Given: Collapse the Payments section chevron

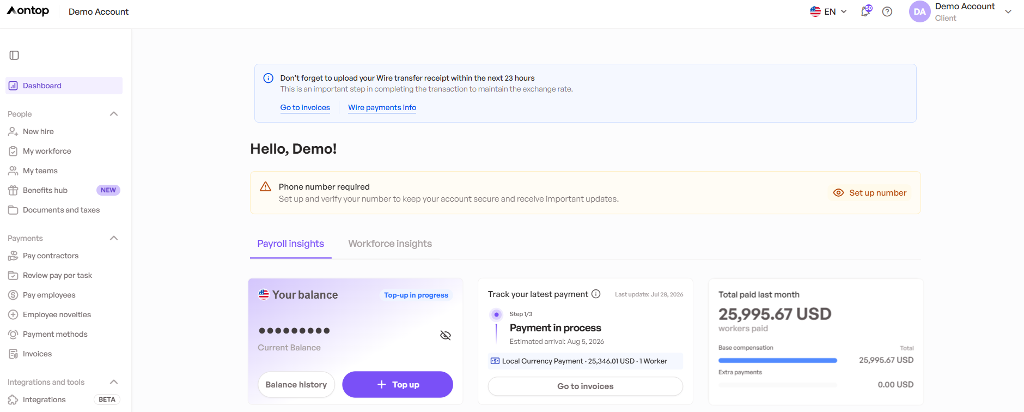Looking at the screenshot, I should [114, 238].
